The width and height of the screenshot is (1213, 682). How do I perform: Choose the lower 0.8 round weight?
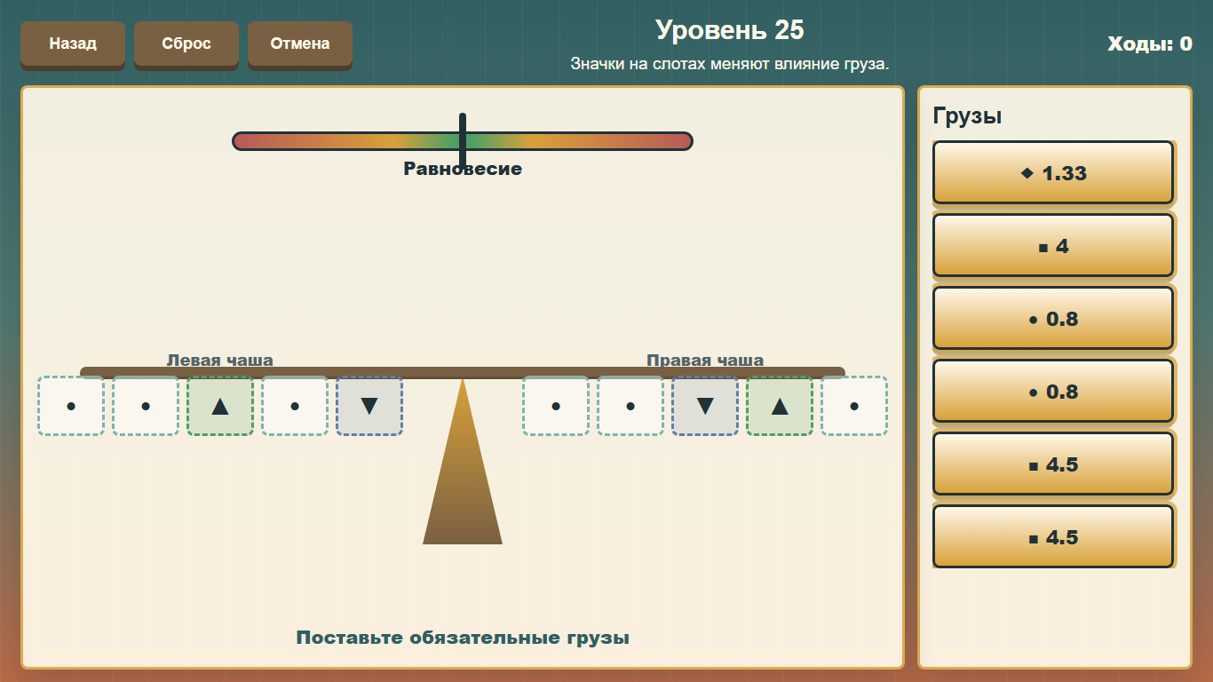(x=1053, y=392)
